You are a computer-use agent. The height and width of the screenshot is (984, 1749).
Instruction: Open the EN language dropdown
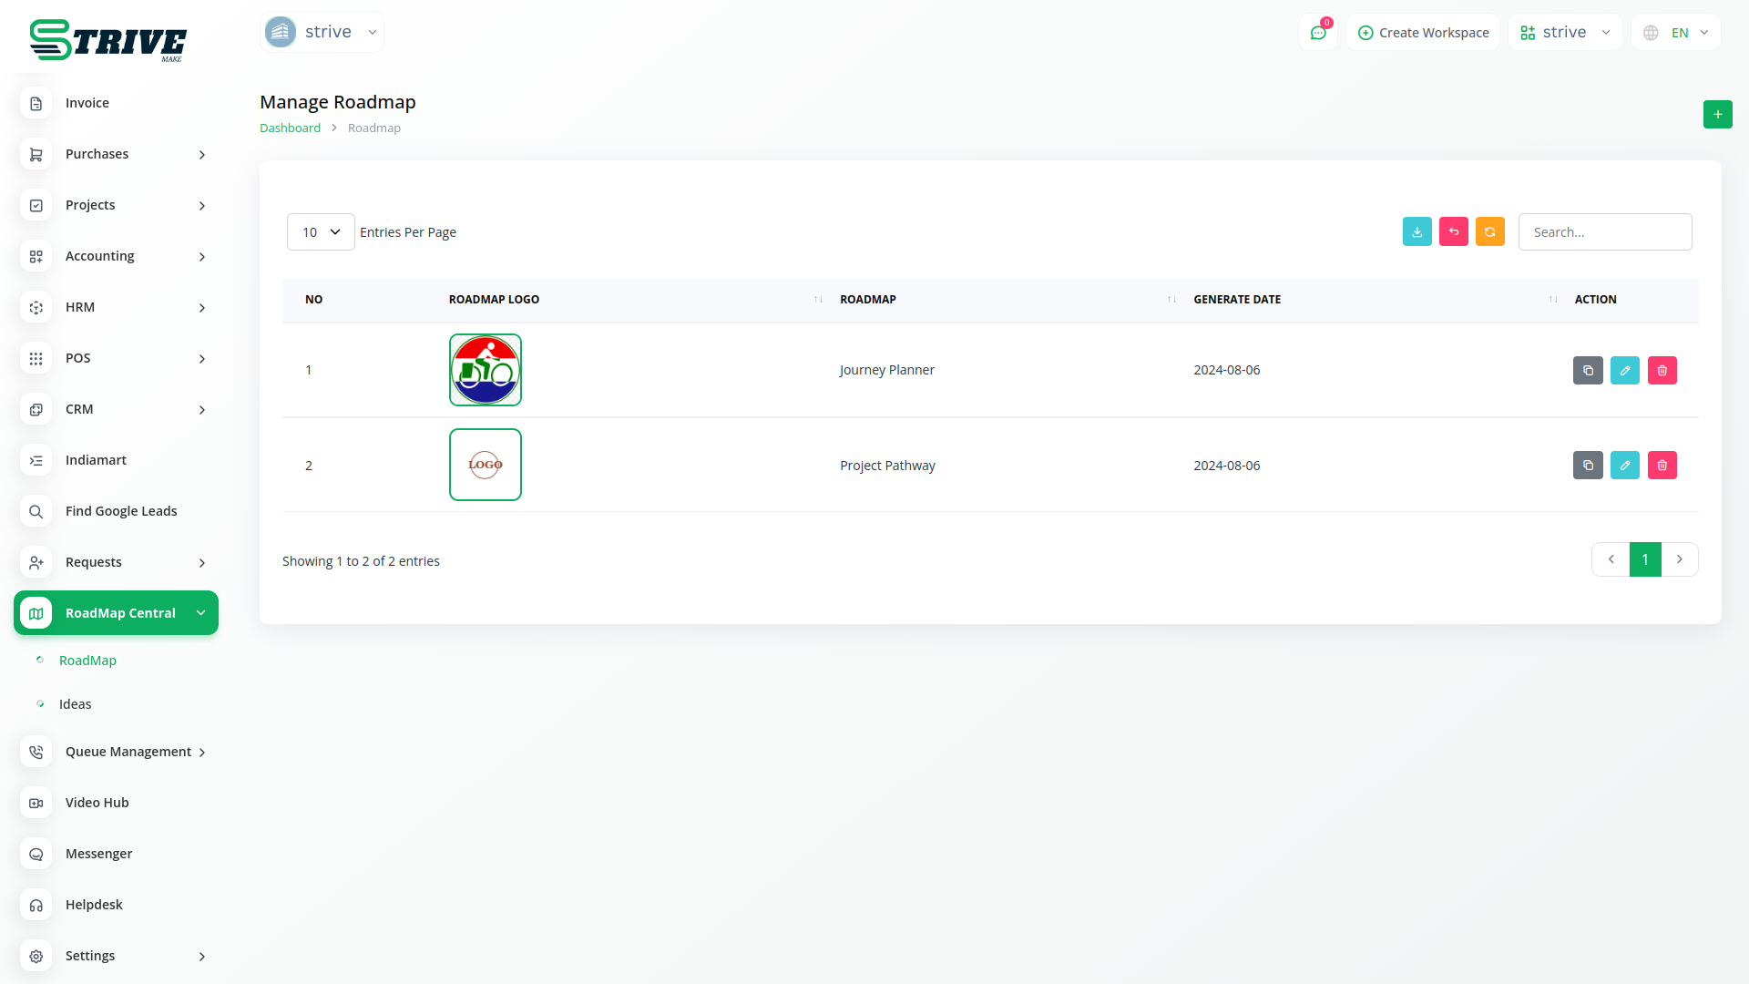click(1677, 33)
